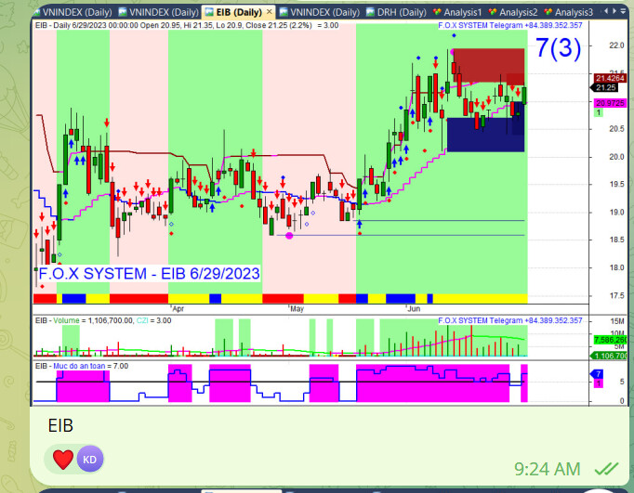Click the May date axis label
This screenshot has width=634, height=493.
pyautogui.click(x=297, y=309)
